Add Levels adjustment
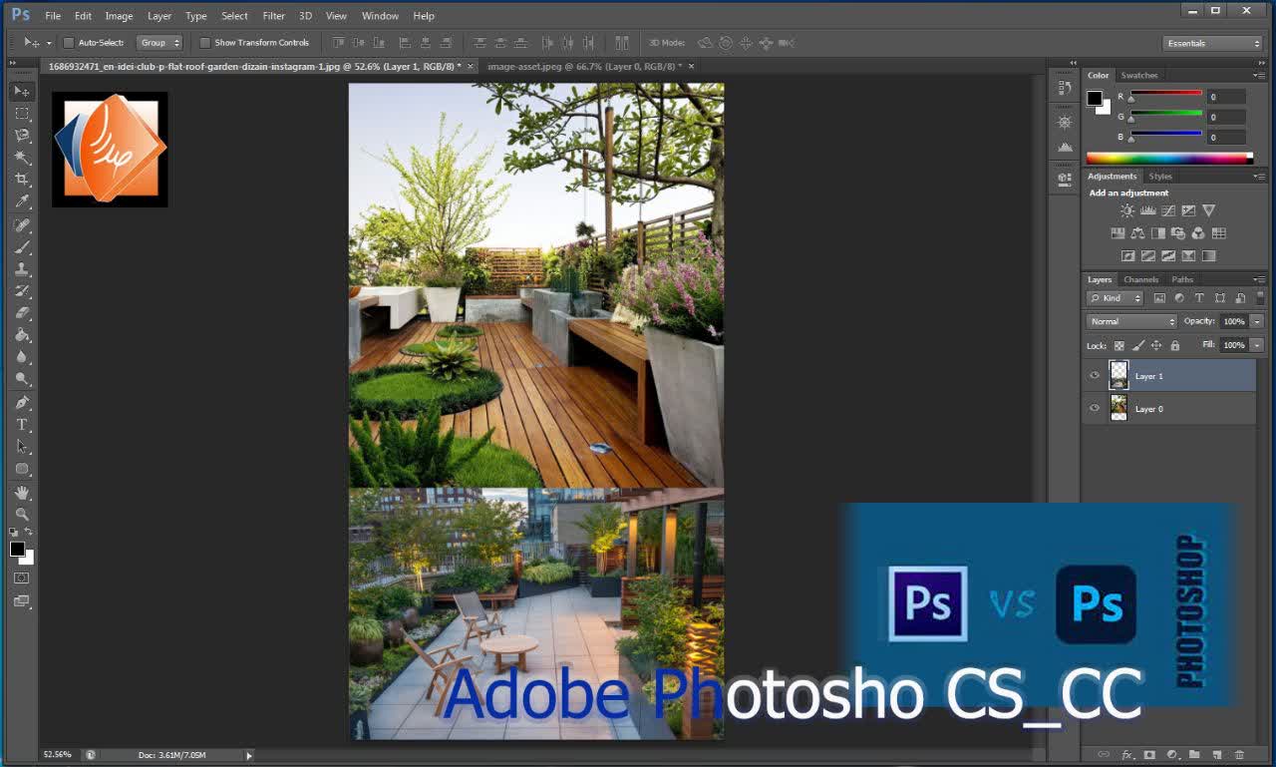This screenshot has height=767, width=1276. click(x=1147, y=211)
